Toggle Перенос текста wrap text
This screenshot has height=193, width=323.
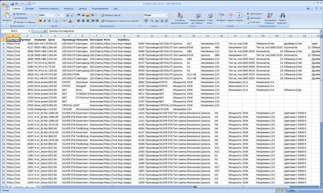pos(111,15)
